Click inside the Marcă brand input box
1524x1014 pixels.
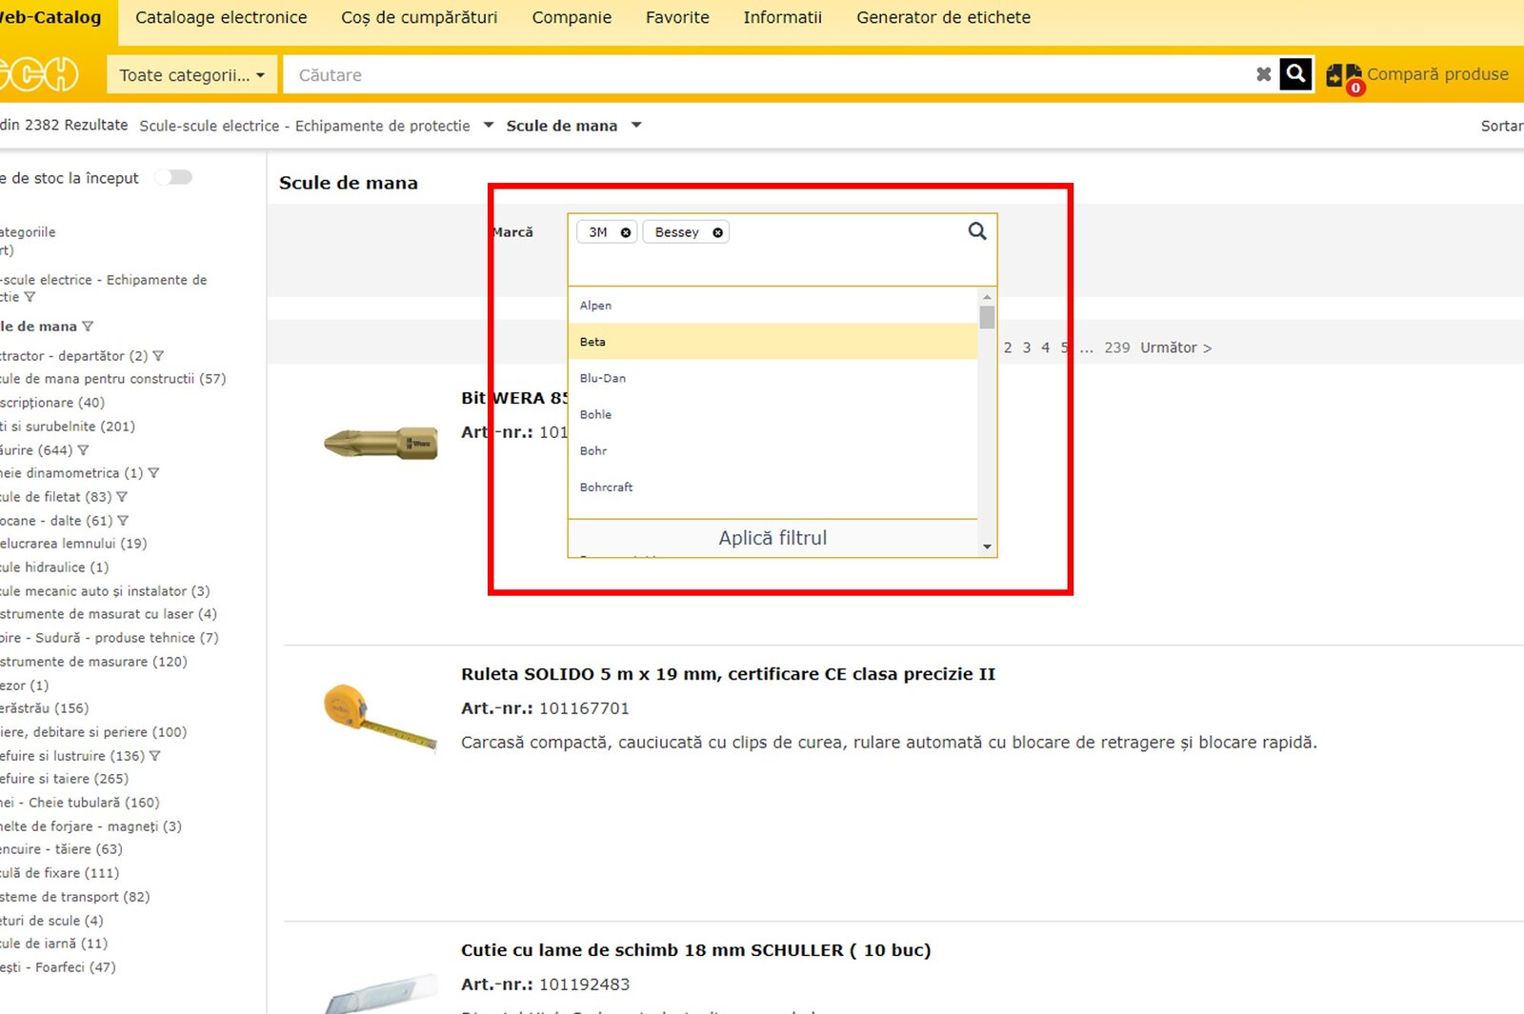pos(781,249)
